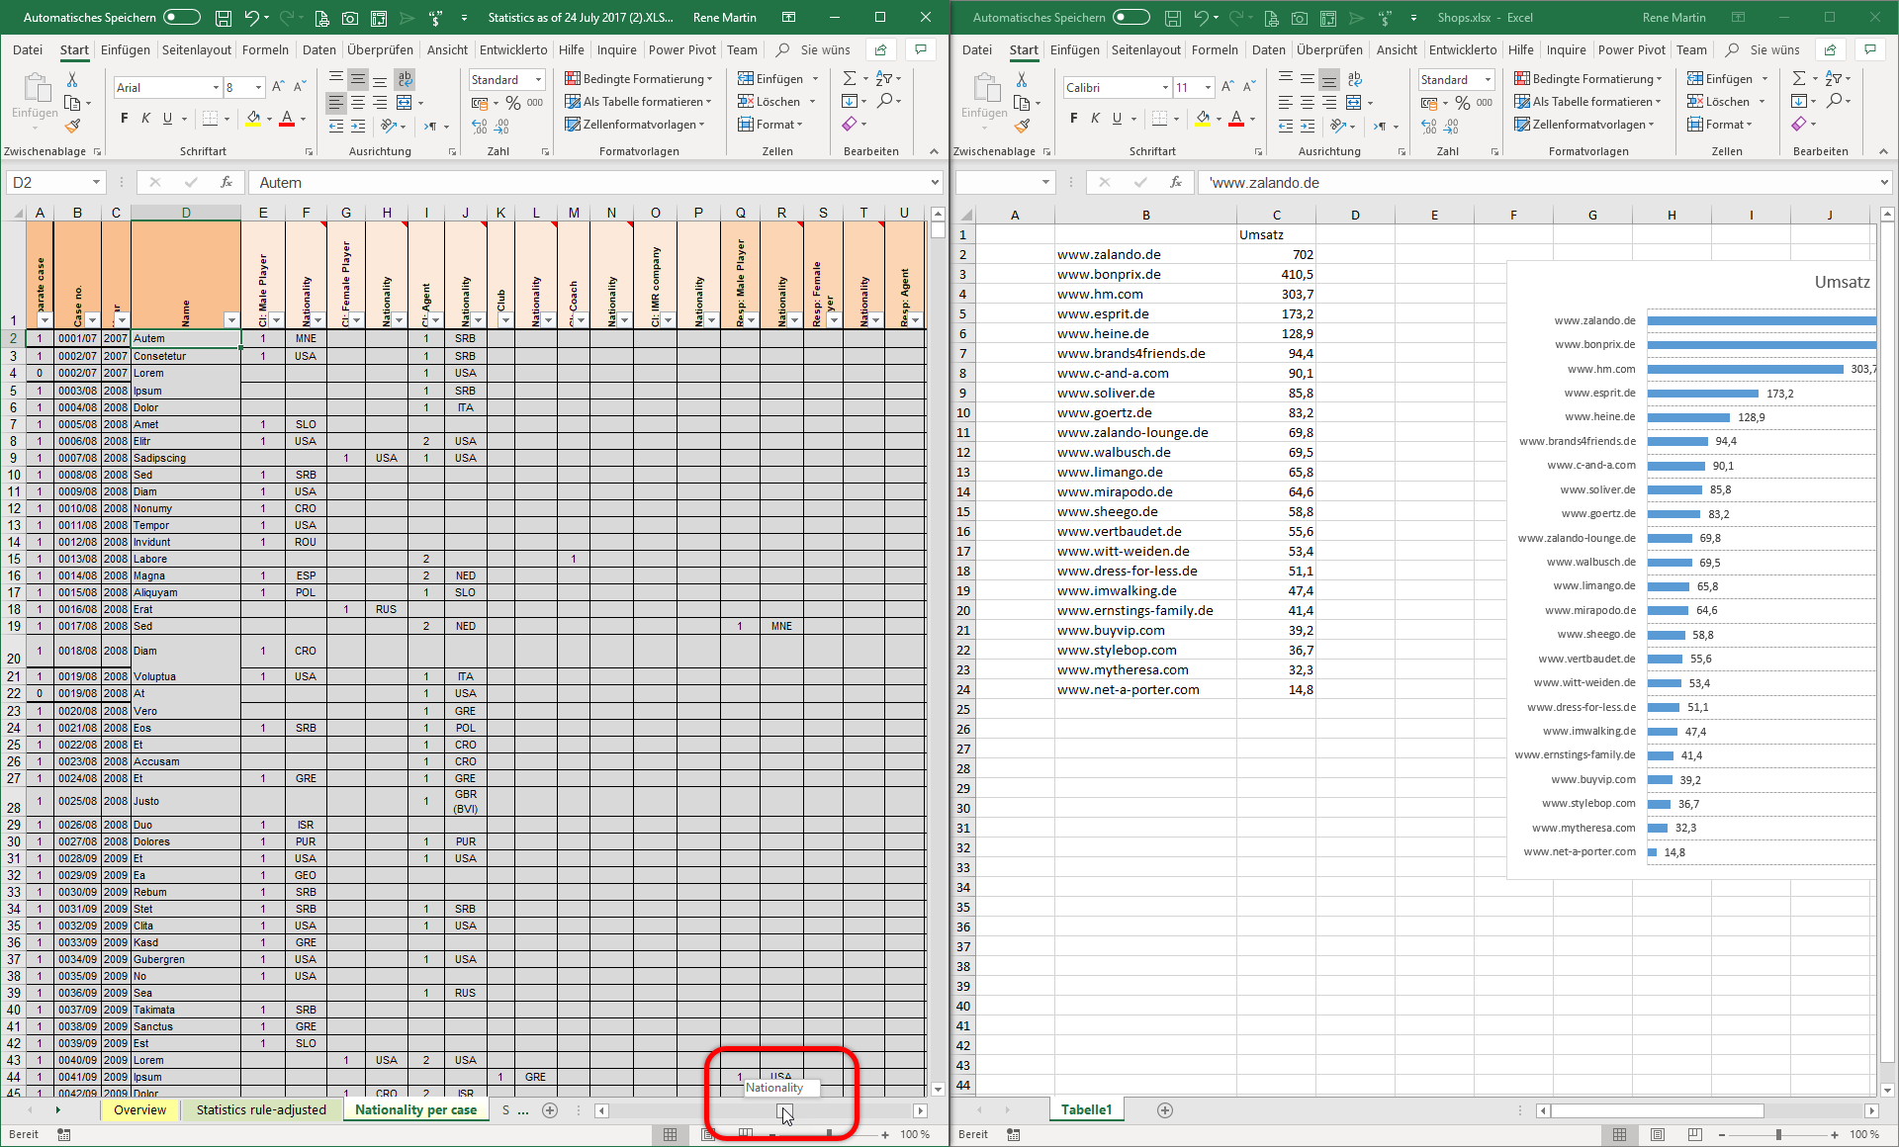Open Als Tabelle formatieren in Shops.xlsx
The height and width of the screenshot is (1147, 1899).
[1587, 102]
